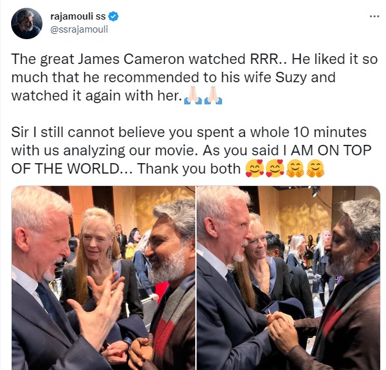The width and height of the screenshot is (386, 370).
Task: Open the three-dot more options menu
Action: click(x=374, y=16)
